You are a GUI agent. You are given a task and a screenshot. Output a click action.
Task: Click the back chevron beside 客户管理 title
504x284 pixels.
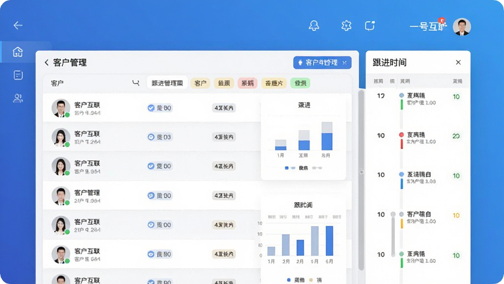click(x=47, y=63)
